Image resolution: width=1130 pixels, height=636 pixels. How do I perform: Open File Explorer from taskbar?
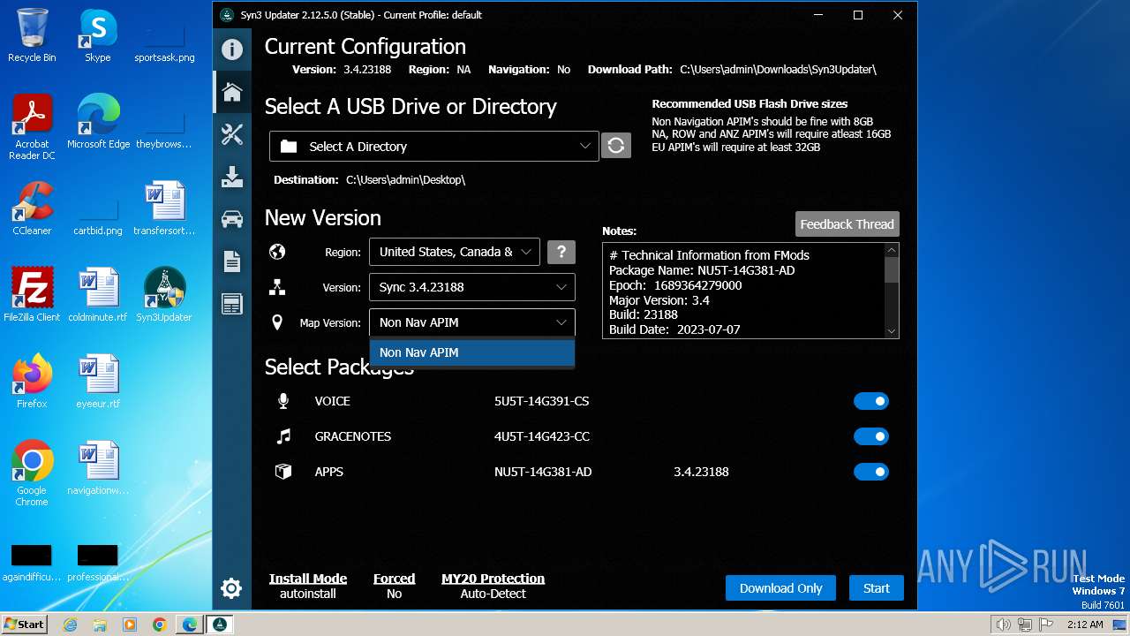pos(100,625)
